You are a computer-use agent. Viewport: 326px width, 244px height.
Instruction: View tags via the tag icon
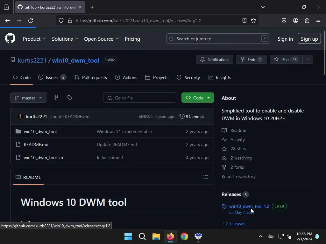[70, 98]
